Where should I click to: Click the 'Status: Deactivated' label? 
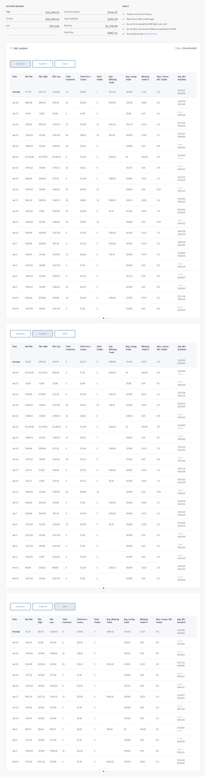coord(185,48)
